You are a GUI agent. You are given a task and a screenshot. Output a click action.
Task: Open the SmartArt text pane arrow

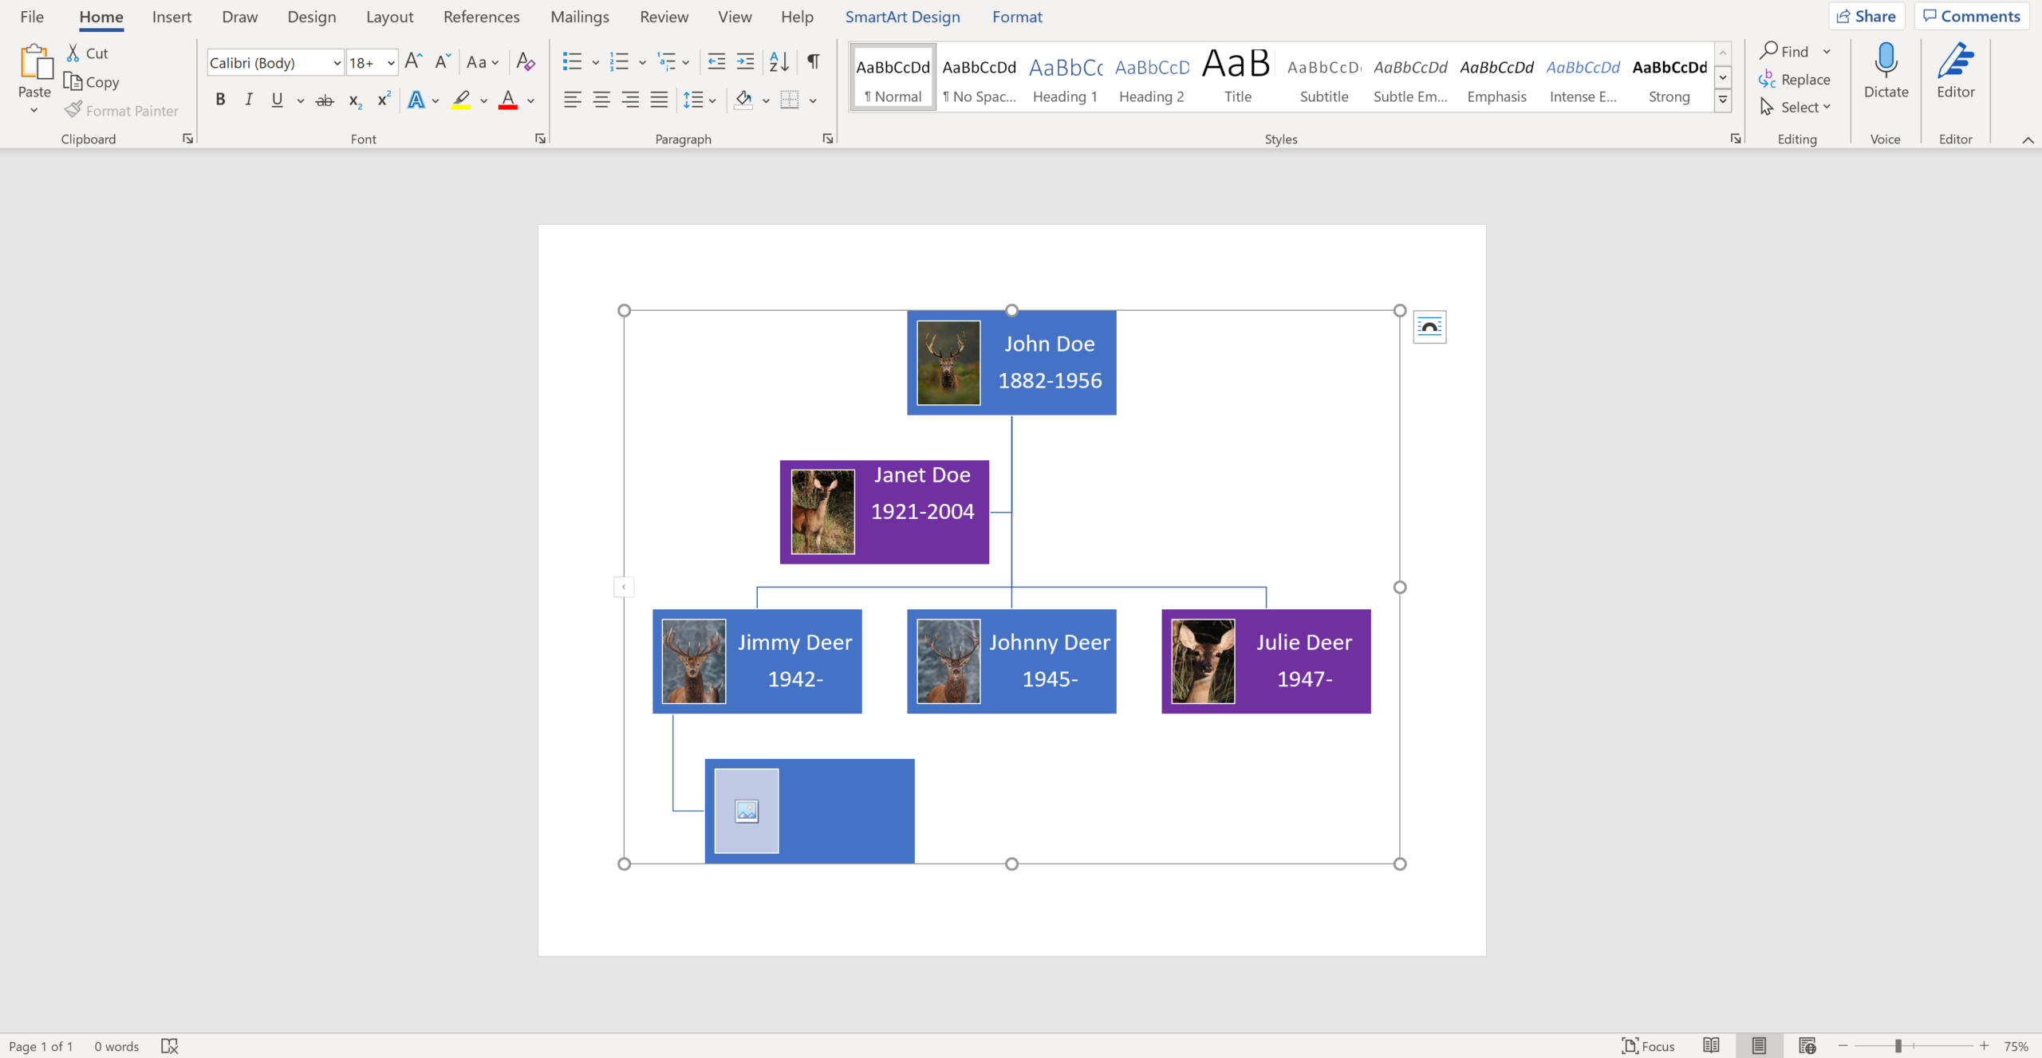click(623, 587)
